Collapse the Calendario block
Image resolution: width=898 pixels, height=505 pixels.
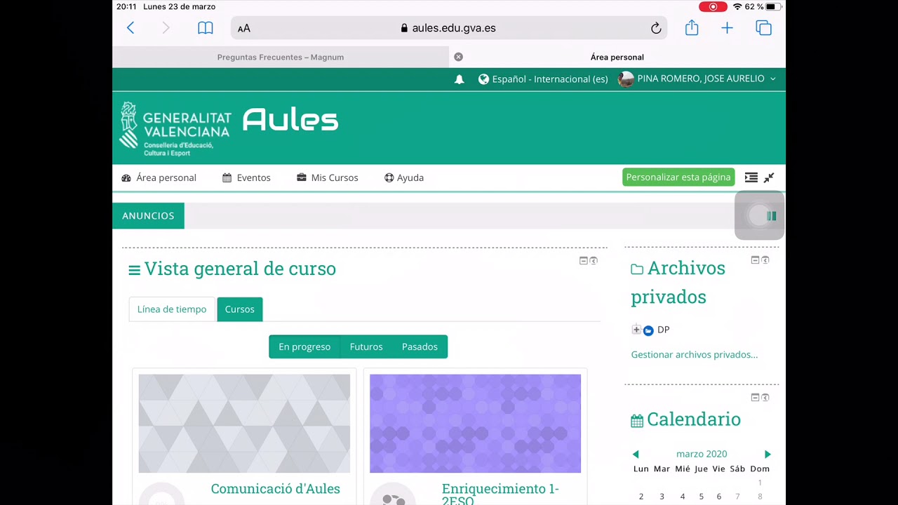pos(755,398)
